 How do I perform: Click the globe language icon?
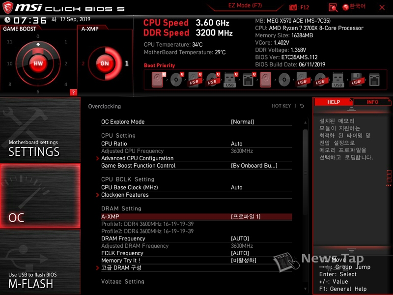pyautogui.click(x=345, y=7)
